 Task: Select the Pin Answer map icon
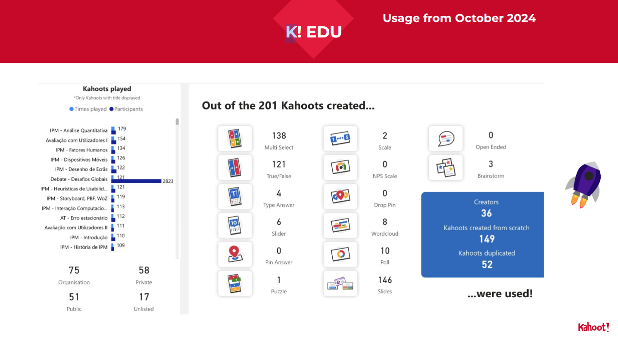click(235, 254)
